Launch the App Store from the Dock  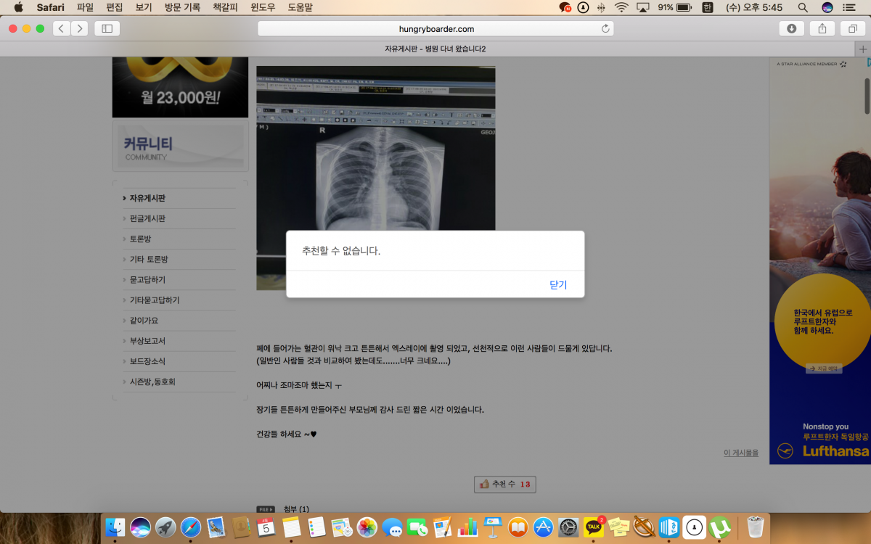544,527
